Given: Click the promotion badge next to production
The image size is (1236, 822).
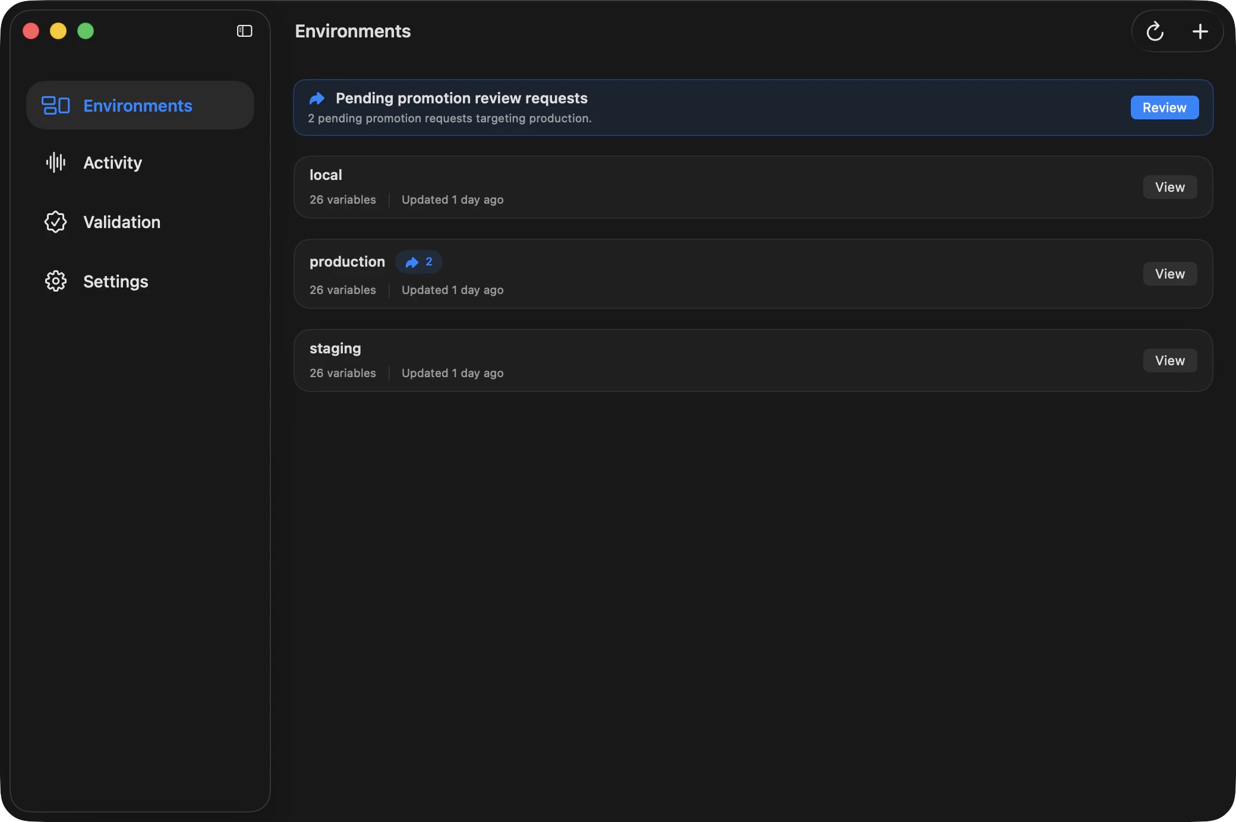Looking at the screenshot, I should pyautogui.click(x=418, y=261).
